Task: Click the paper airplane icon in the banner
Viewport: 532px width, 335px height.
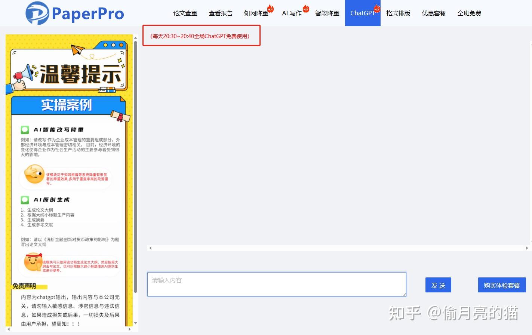Action: tap(78, 50)
